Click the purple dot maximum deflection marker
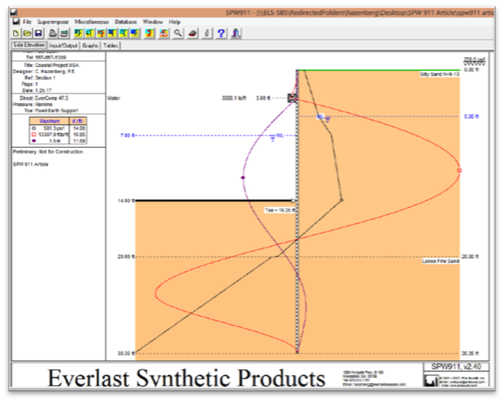 pos(243,177)
